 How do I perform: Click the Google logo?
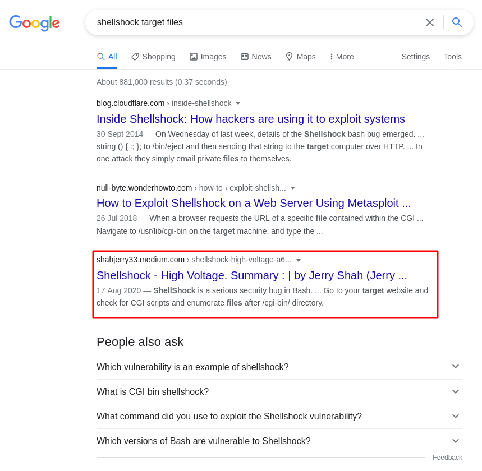[34, 23]
